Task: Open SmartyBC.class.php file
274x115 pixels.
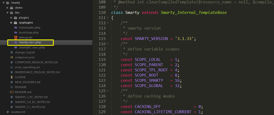Action: coord(32,47)
